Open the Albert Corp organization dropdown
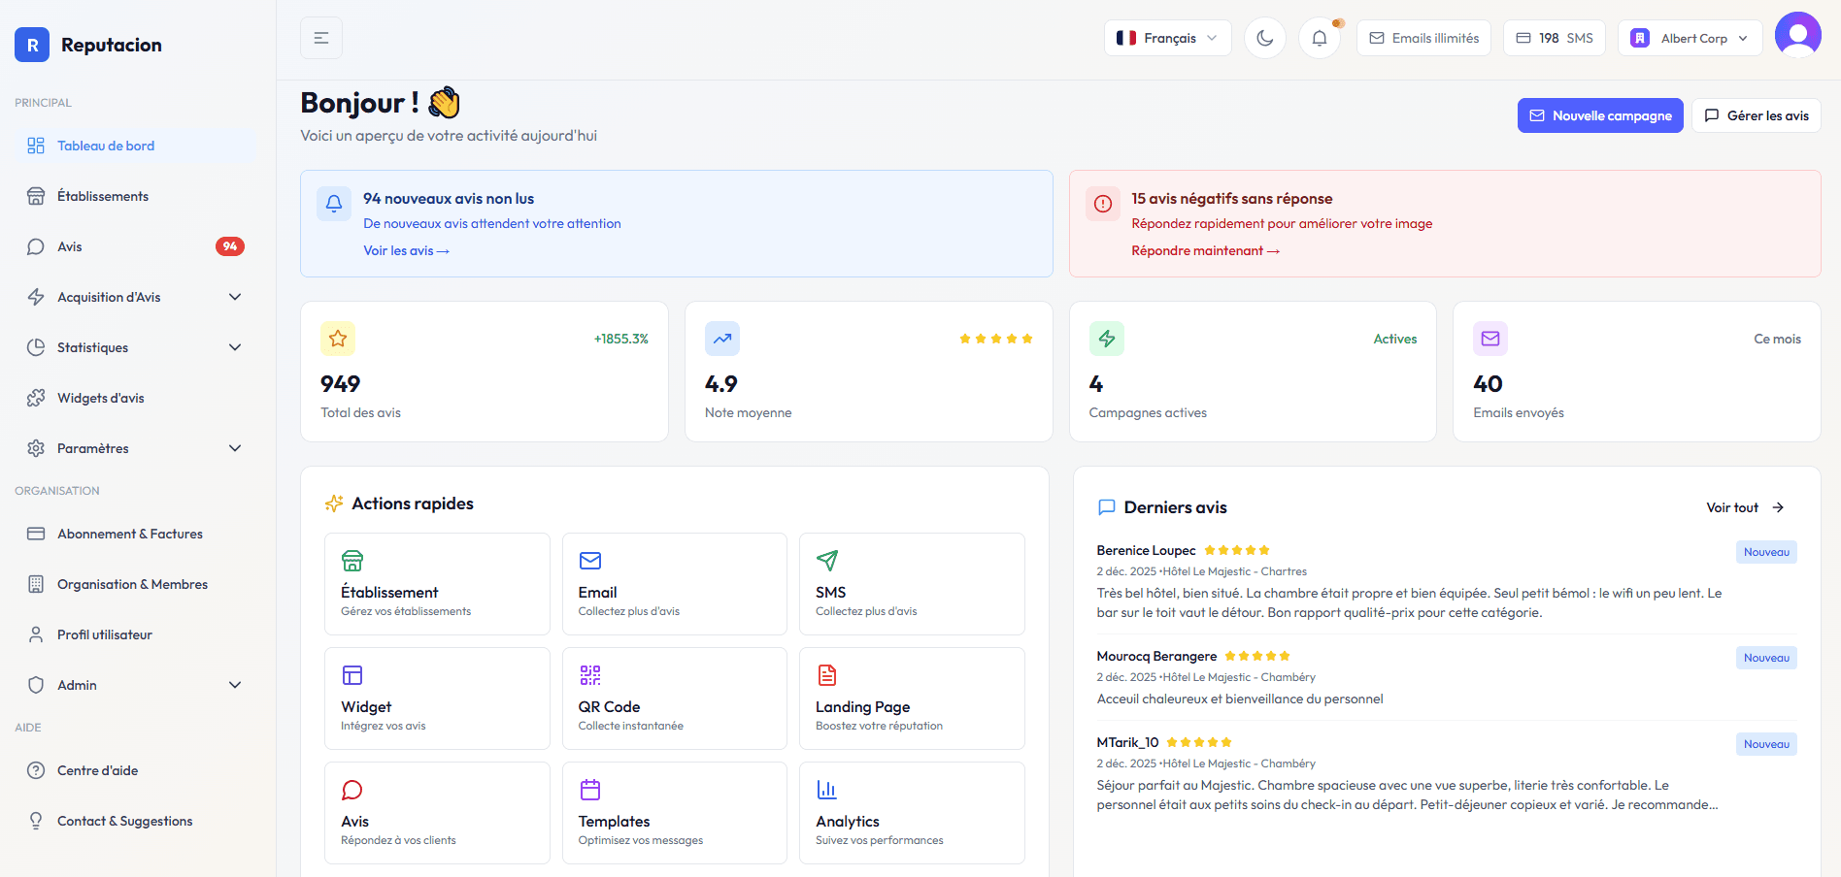The image size is (1841, 877). 1690,38
